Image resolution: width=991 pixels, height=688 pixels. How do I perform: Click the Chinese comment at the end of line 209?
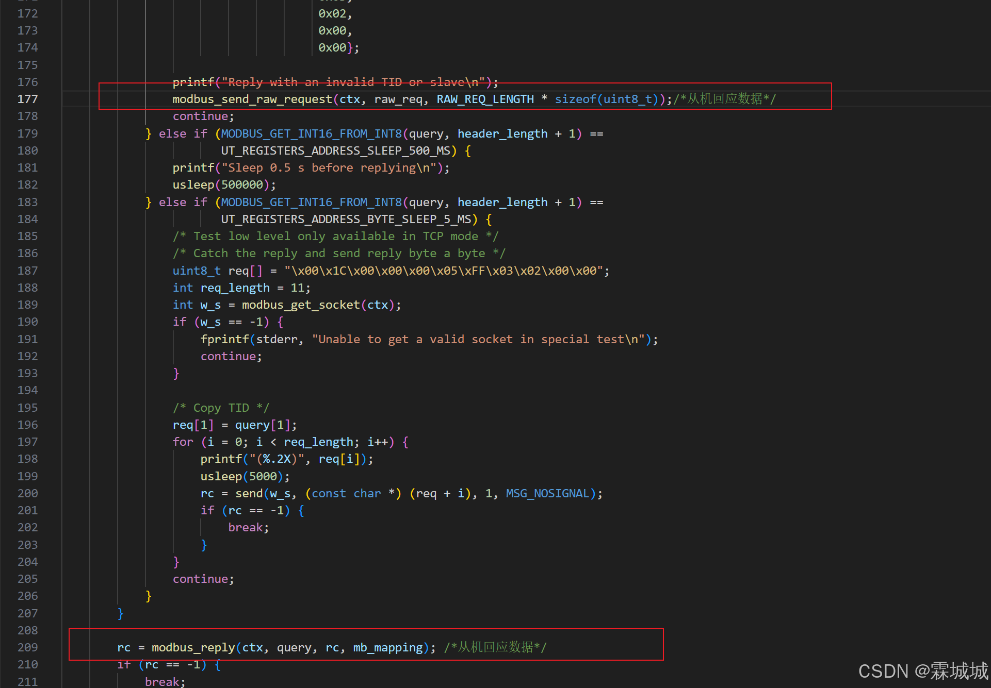click(x=495, y=647)
